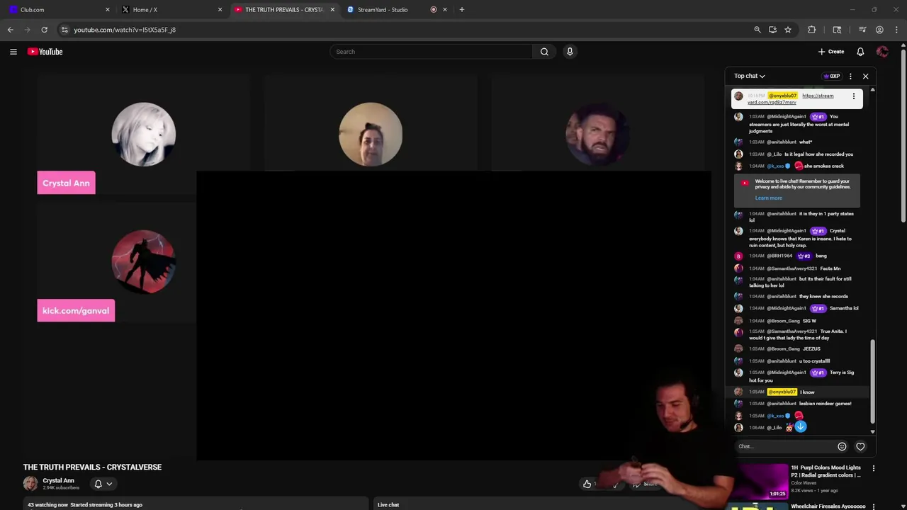Image resolution: width=907 pixels, height=510 pixels.
Task: Click the live chat scrollbar thumb
Action: point(872,380)
